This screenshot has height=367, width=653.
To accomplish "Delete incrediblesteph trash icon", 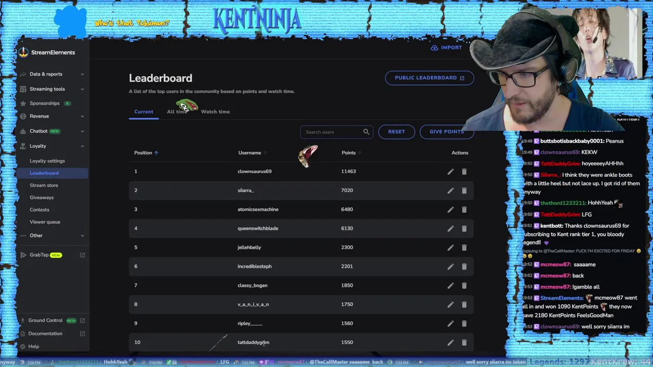I will 464,267.
